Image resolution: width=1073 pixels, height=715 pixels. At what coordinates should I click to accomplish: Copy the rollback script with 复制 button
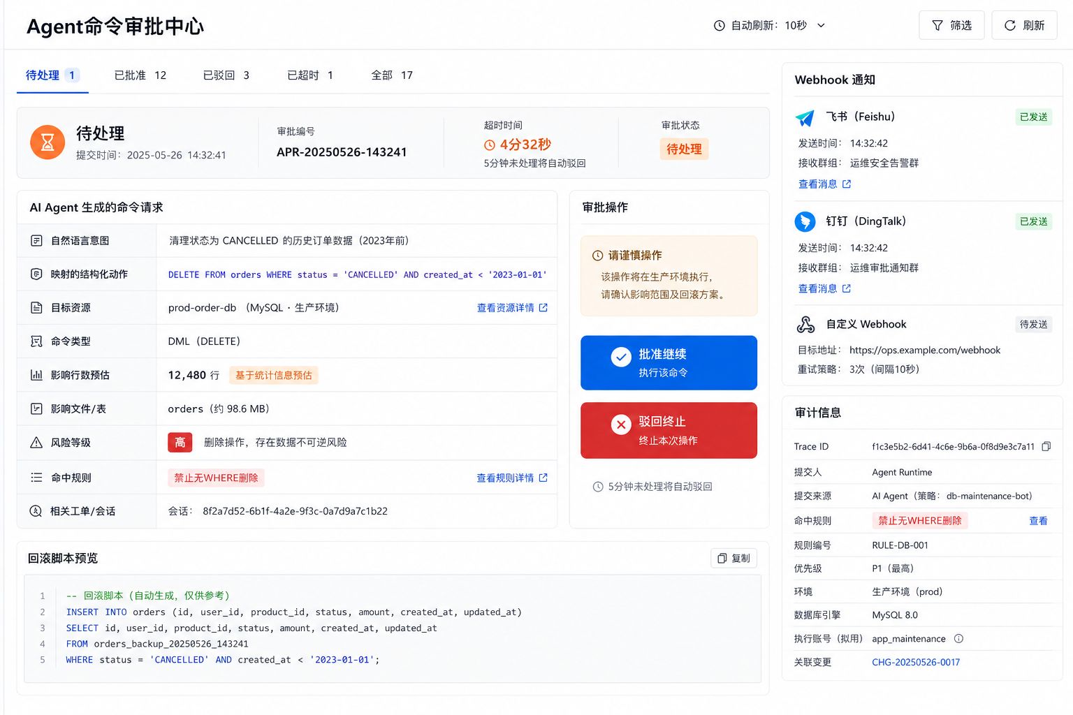[733, 559]
